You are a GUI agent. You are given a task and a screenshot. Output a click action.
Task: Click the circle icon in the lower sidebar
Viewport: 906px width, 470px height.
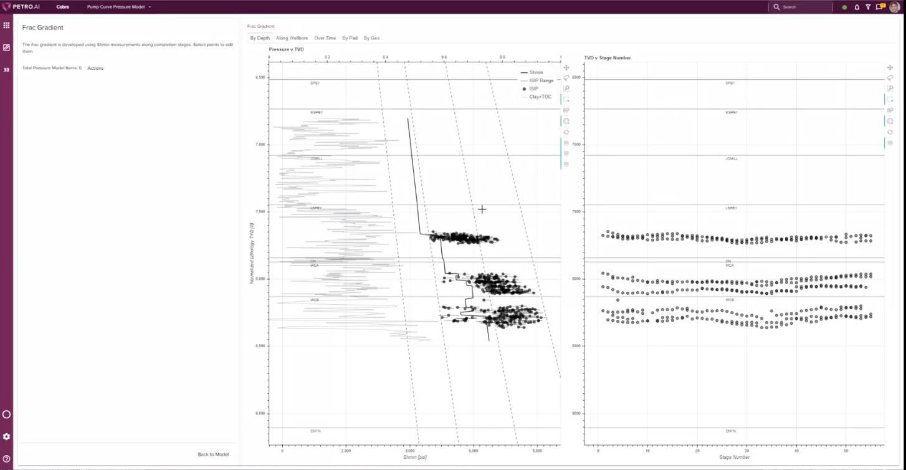(7, 415)
